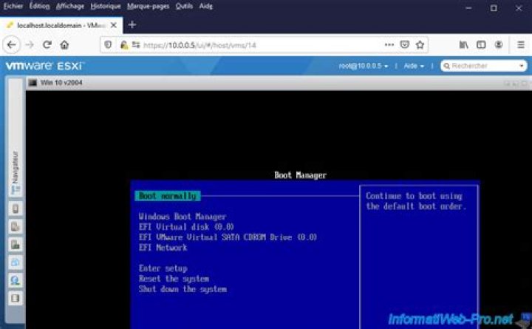Save page to Pocket icon

pos(404,45)
